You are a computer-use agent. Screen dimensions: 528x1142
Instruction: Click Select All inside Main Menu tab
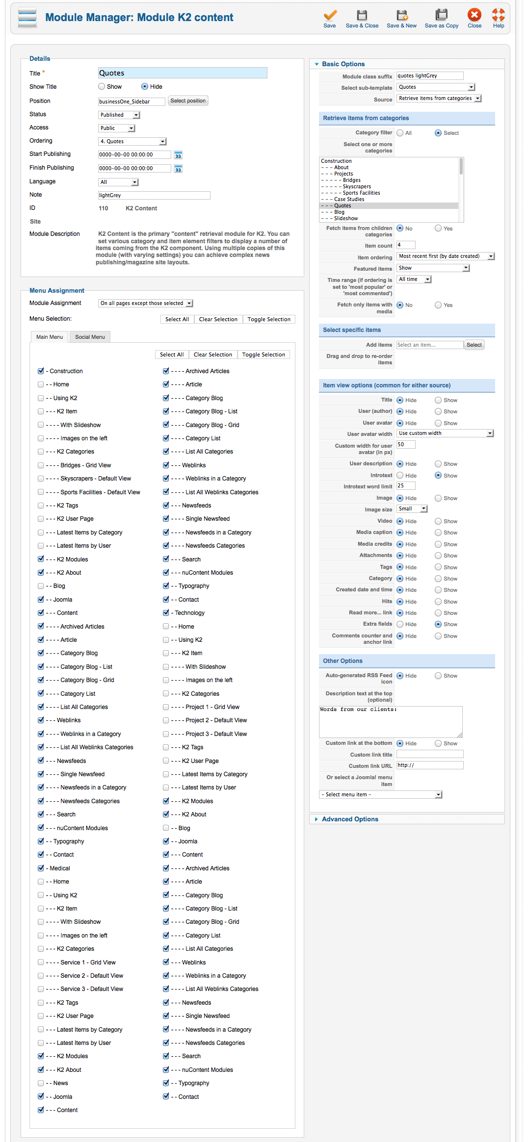pos(172,355)
